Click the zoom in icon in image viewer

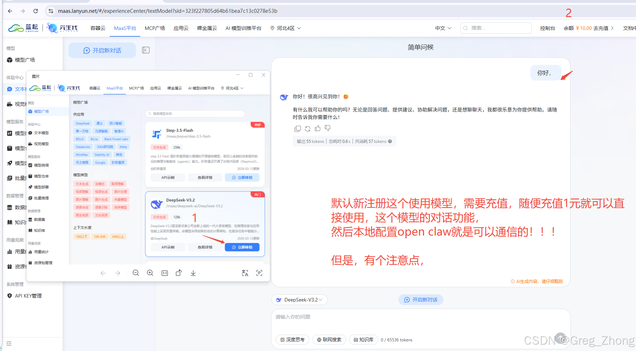[150, 273]
